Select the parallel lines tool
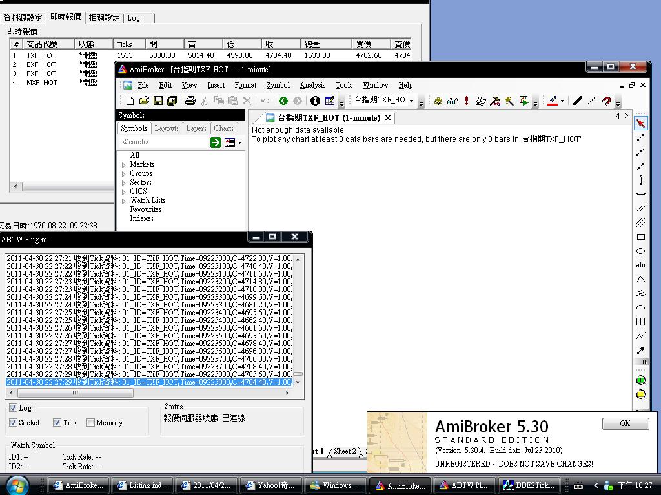 (641, 208)
